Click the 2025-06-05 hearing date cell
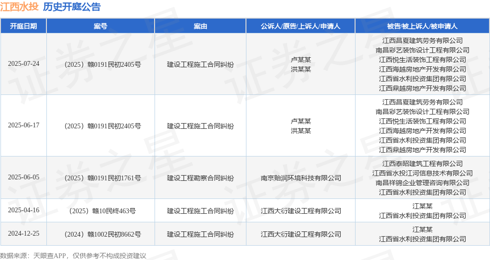The width and height of the screenshot is (490, 260). [x=23, y=177]
